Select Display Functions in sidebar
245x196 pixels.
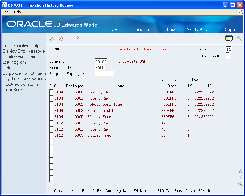coord(18,57)
